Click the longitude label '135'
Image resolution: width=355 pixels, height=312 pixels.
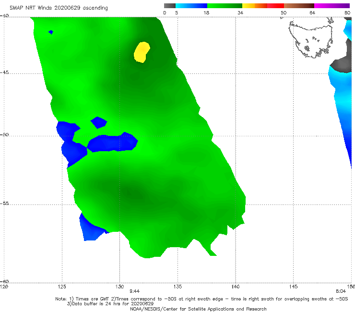click(x=177, y=287)
